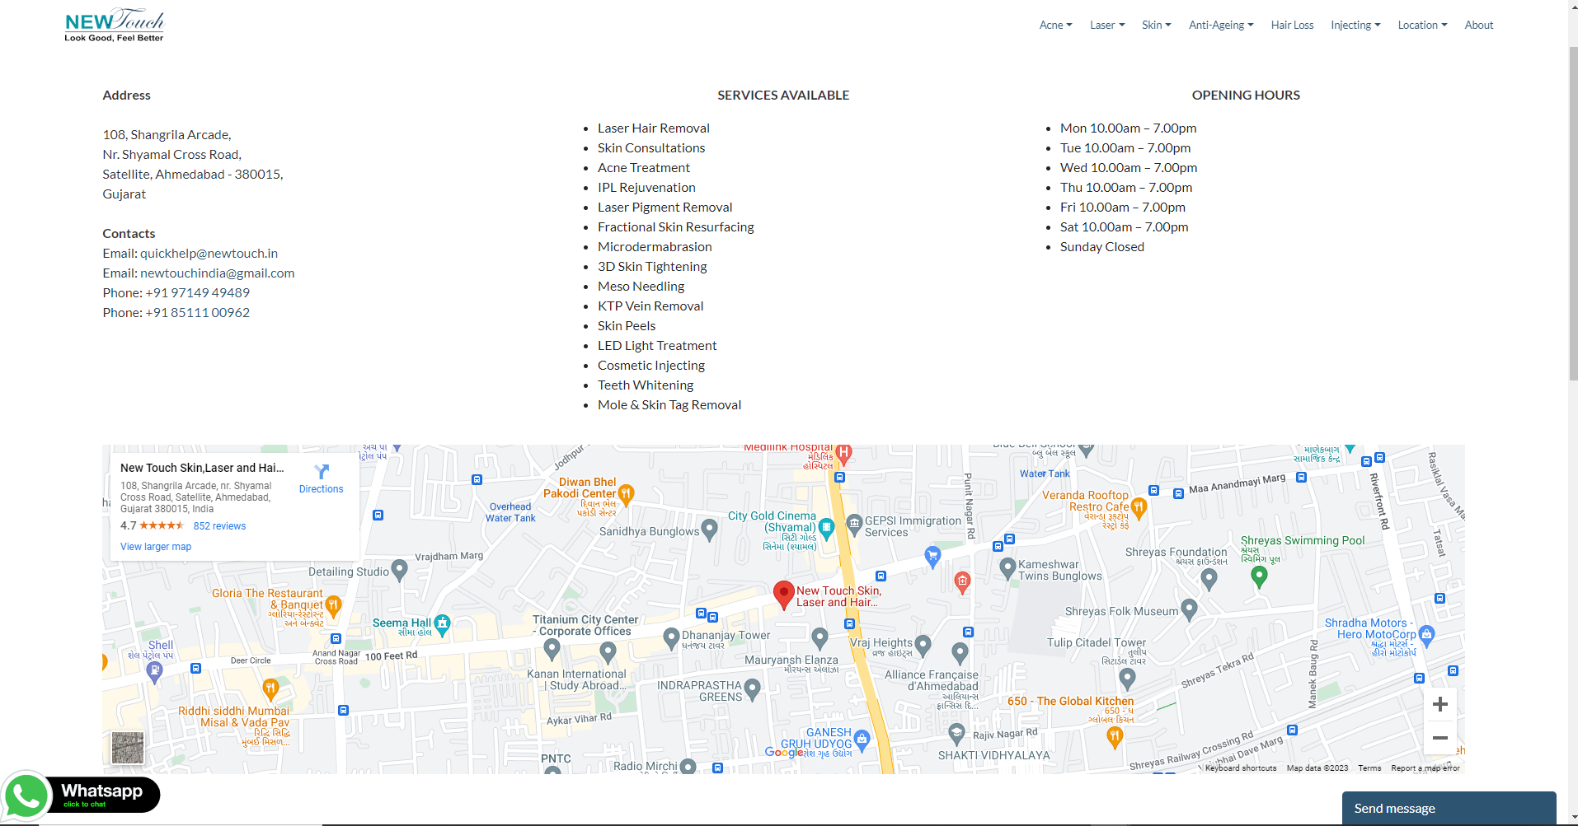Go to the Hair Loss page
Viewport: 1578px width, 826px height.
coord(1292,25)
